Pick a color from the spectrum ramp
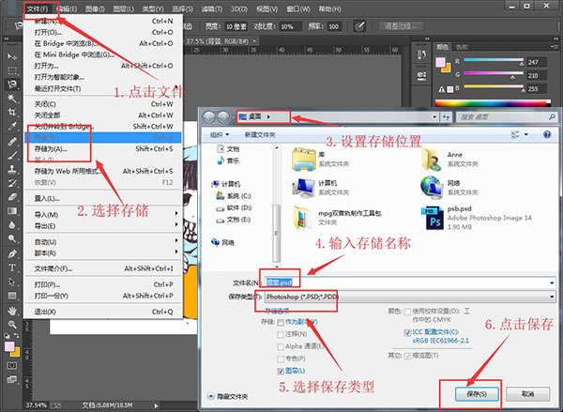Screen dimensions: 563x412 [493, 103]
